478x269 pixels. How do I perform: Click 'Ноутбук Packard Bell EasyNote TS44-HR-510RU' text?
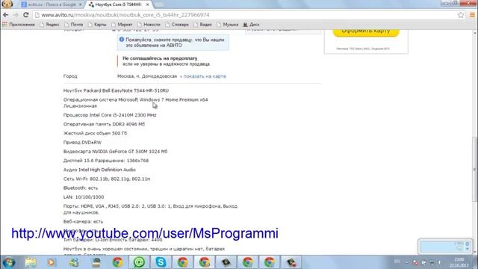(116, 90)
